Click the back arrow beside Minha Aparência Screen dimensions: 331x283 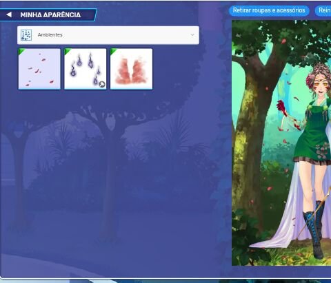tap(9, 14)
